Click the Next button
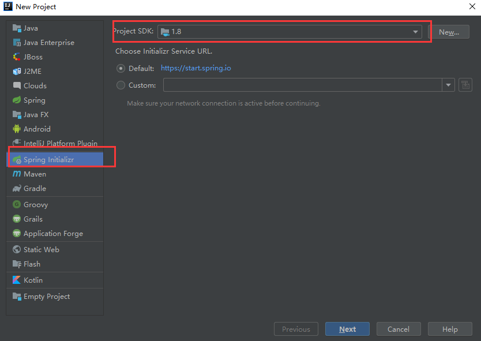 [347, 329]
